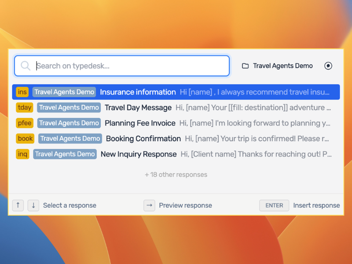Click the circular record icon at top right
Screen dimensions: 352x264
click(328, 66)
